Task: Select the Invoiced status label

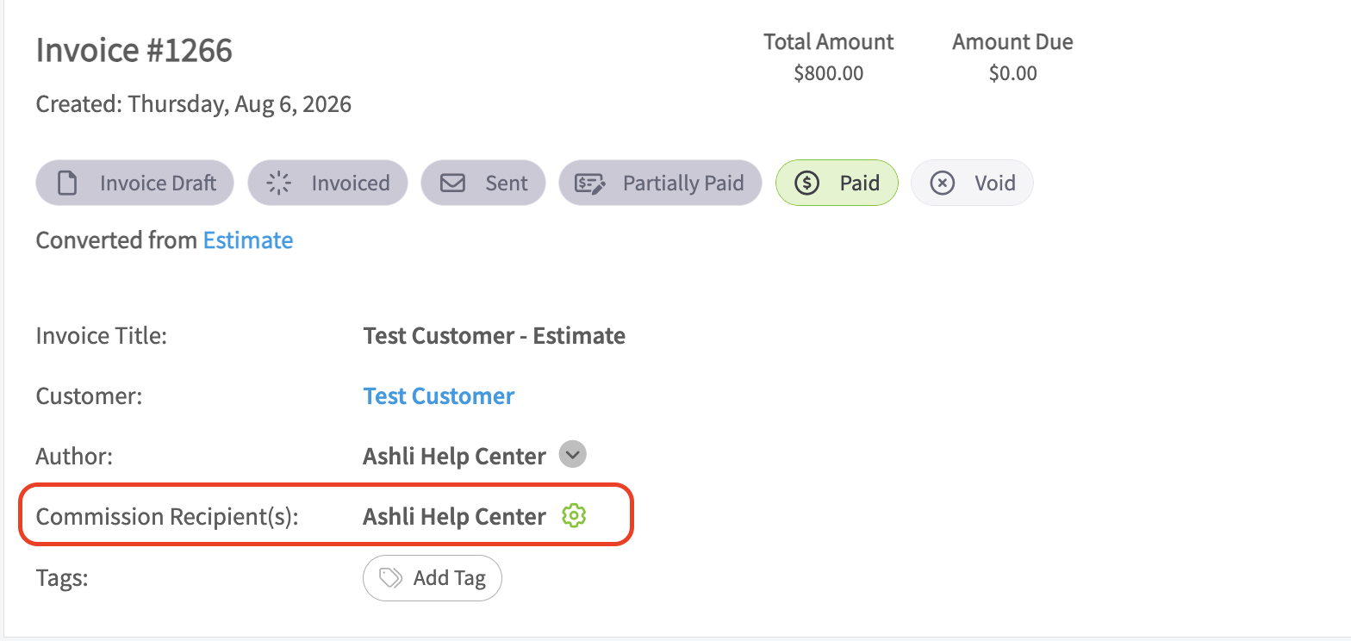Action: [351, 183]
